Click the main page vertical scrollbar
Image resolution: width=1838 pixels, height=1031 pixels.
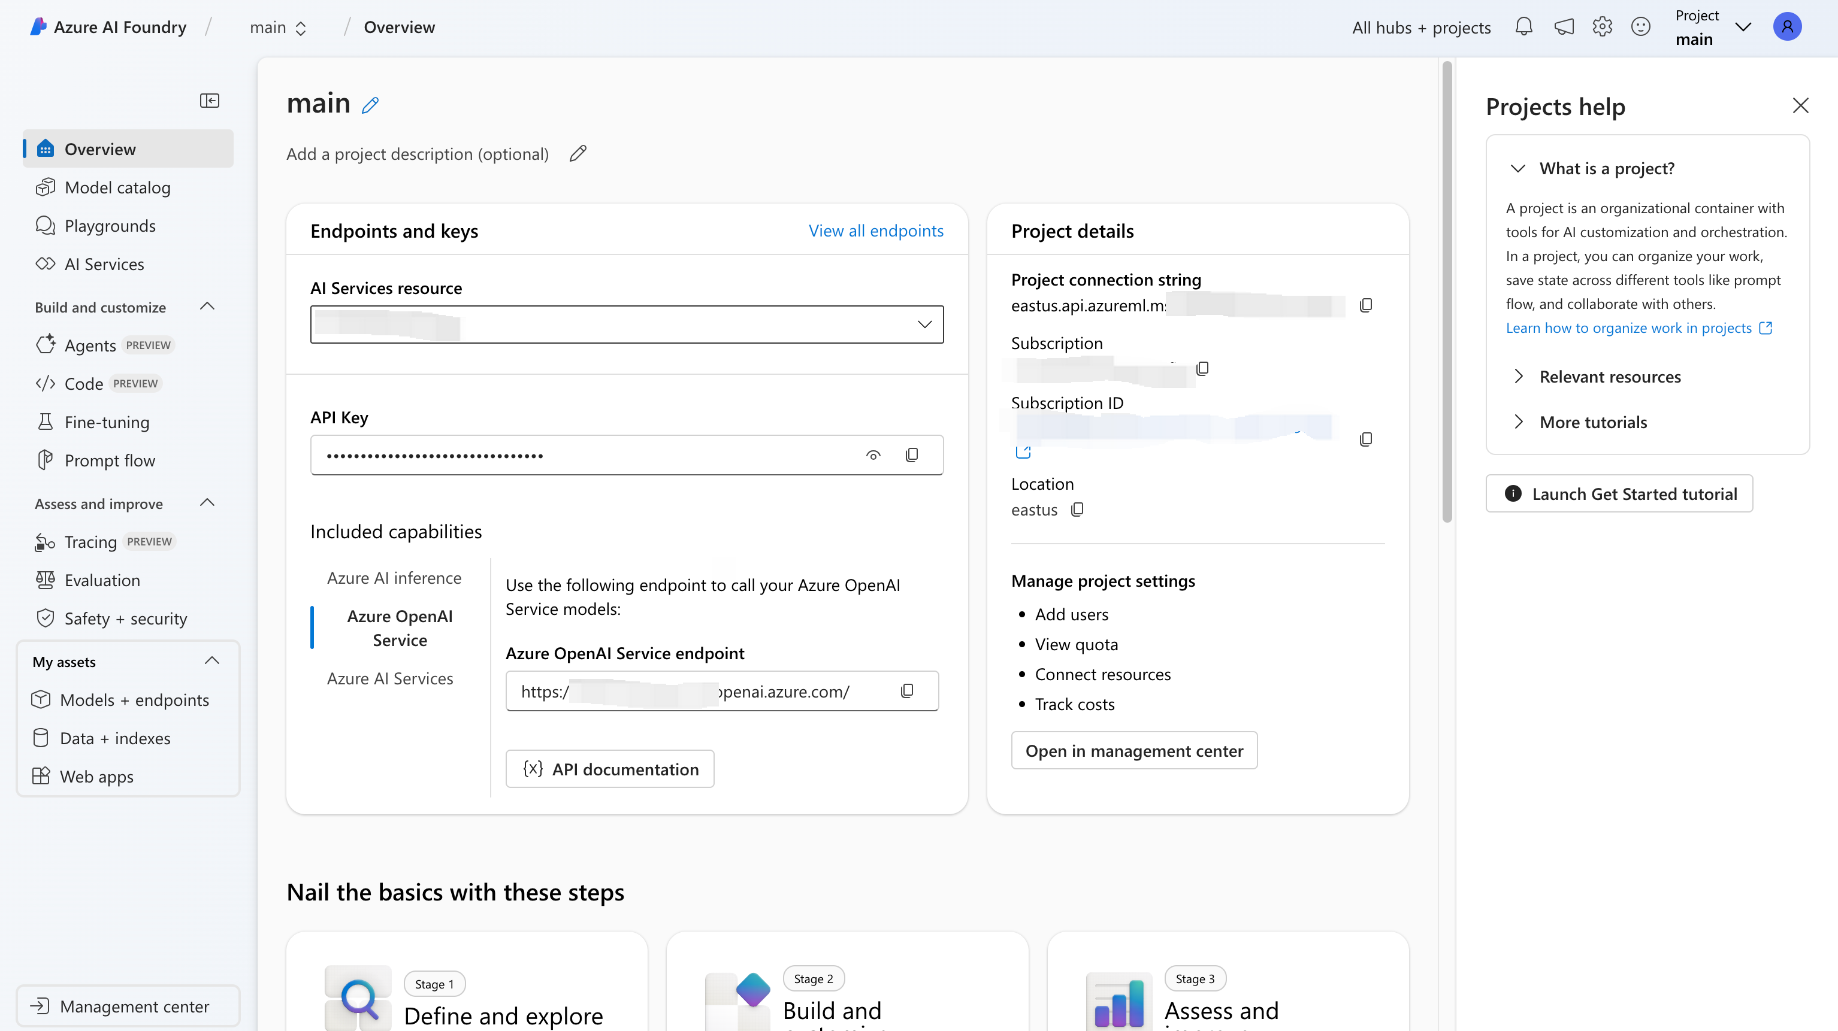[1447, 292]
